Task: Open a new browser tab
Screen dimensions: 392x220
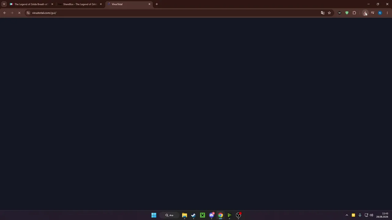Action: click(157, 4)
